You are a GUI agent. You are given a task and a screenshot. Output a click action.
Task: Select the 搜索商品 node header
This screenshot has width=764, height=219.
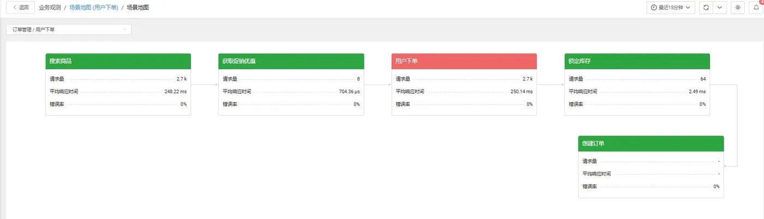tap(118, 61)
